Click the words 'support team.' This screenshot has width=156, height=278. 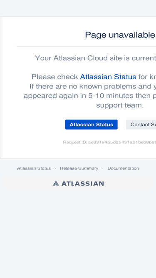tap(120, 105)
